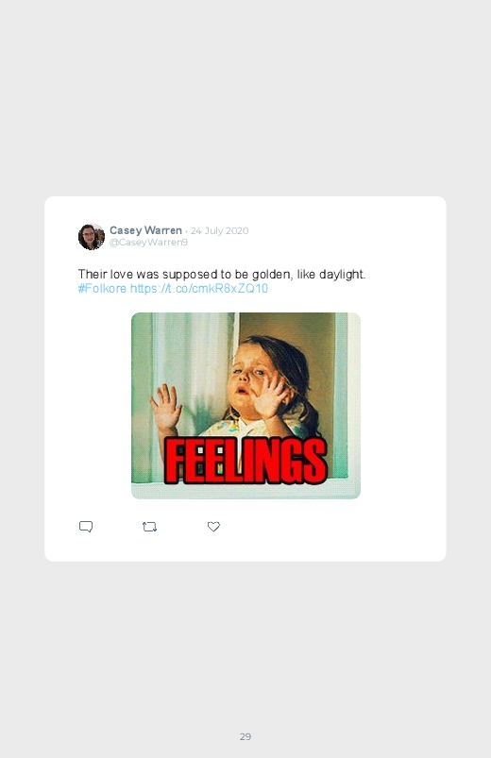491x758 pixels.
Task: Retweet Casey Warren's post
Action: [149, 527]
